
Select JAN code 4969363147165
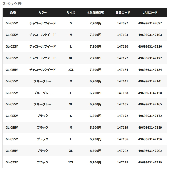[x=150, y=104]
